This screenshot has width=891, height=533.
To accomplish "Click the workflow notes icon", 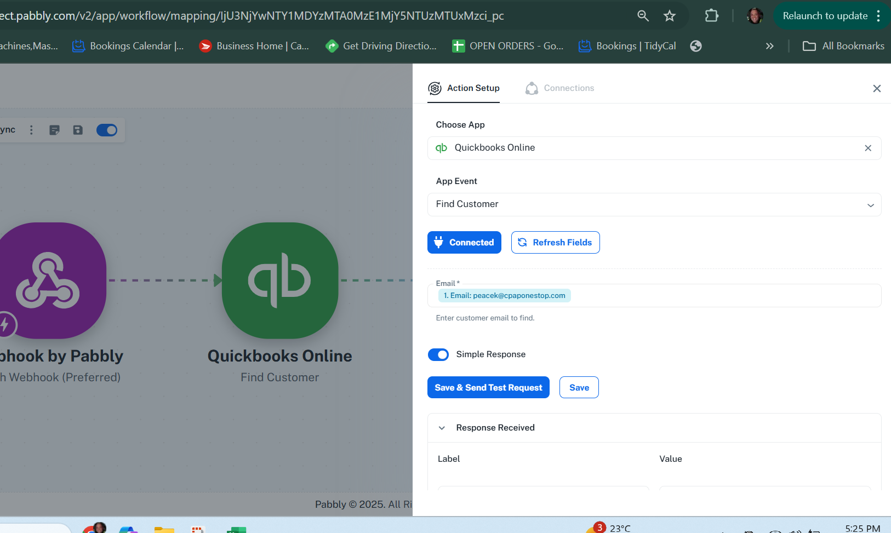I will 54,130.
